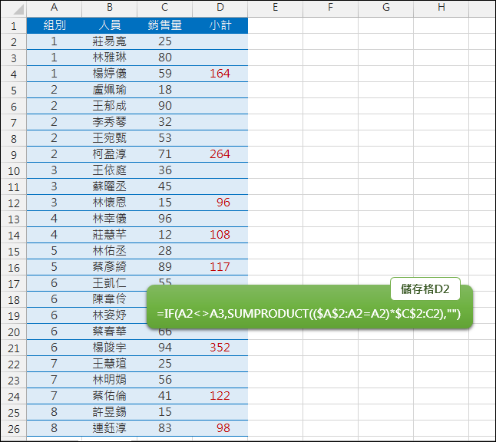496x442 pixels.
Task: Select column F header
Action: (x=331, y=8)
